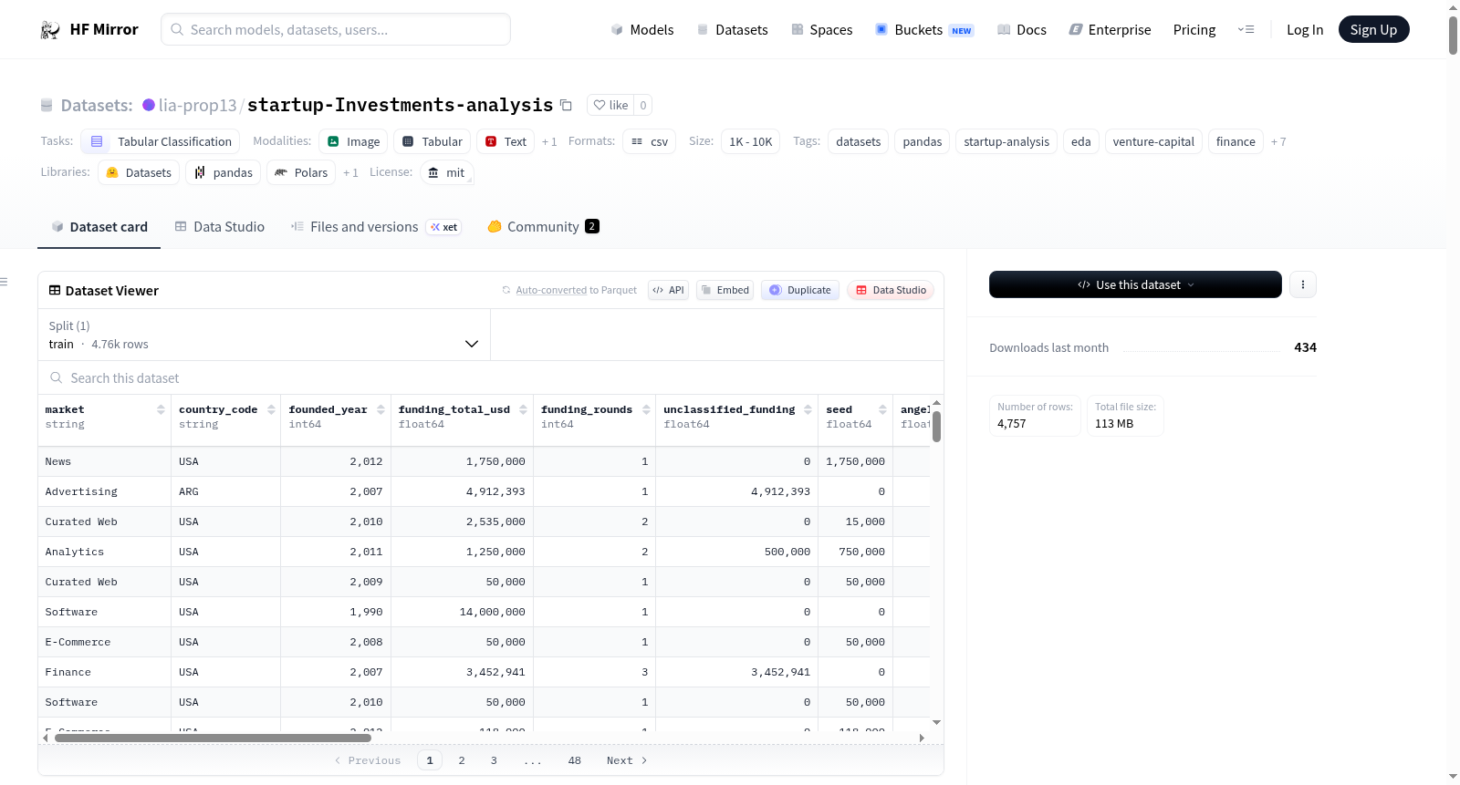Switch to the Dataset card tab
The height and width of the screenshot is (785, 1460).
tap(99, 226)
